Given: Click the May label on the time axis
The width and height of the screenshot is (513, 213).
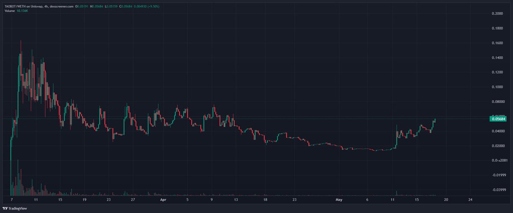Looking at the screenshot, I should [x=339, y=199].
